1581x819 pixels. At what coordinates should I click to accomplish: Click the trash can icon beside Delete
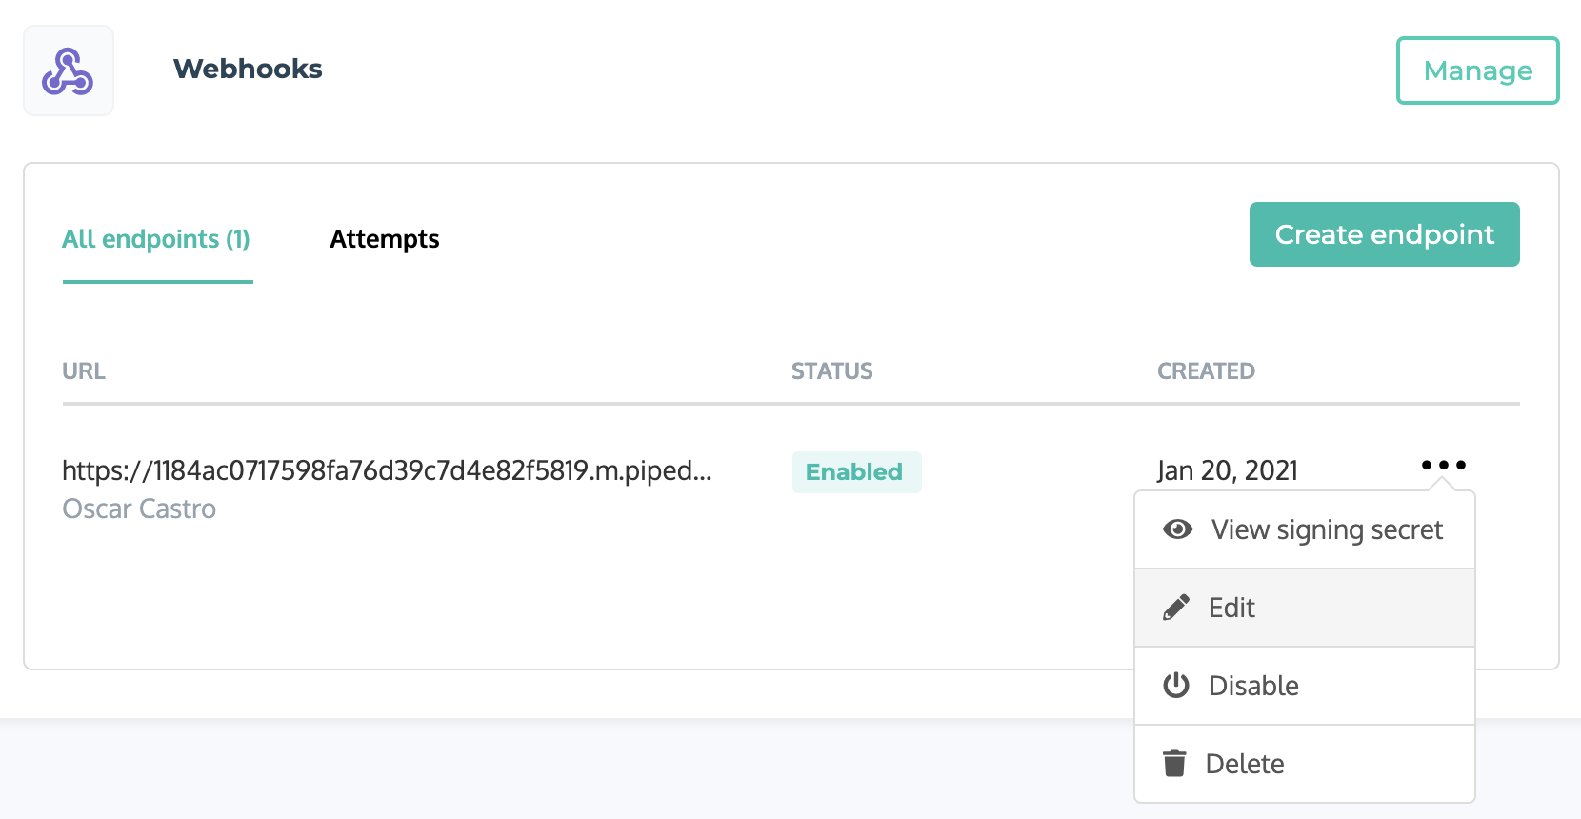pos(1176,762)
